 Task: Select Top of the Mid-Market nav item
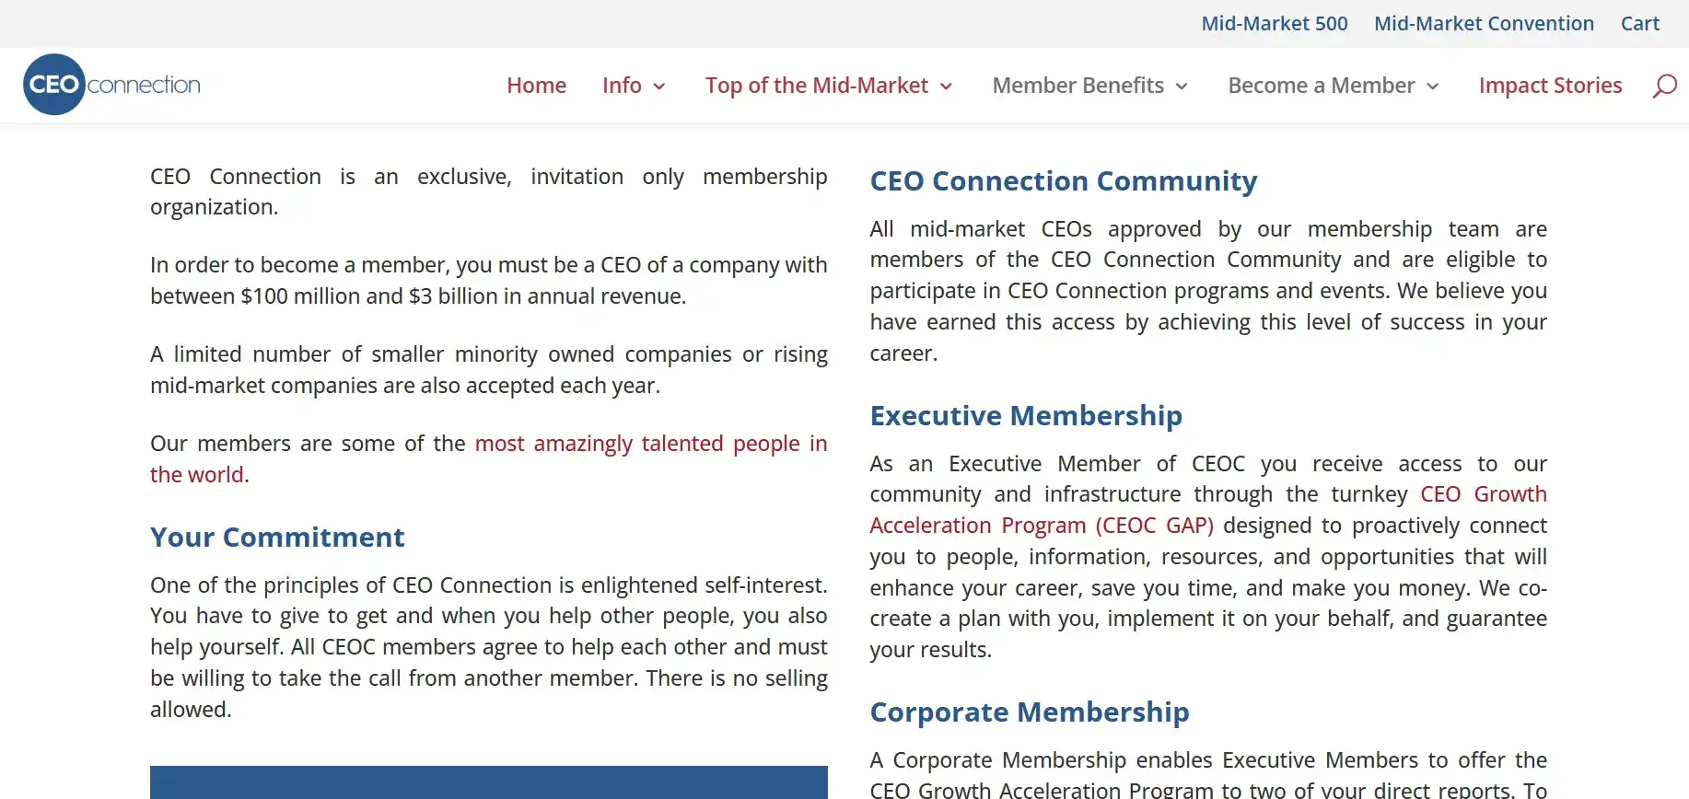click(817, 85)
